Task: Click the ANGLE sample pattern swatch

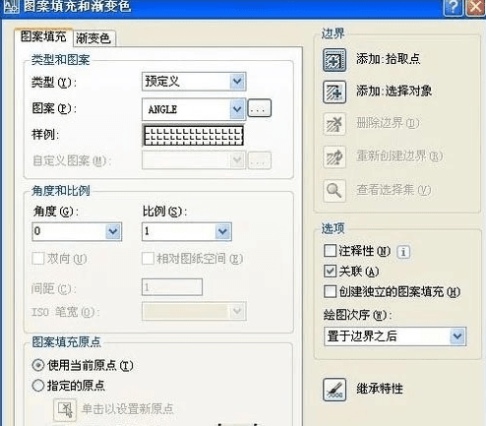Action: pyautogui.click(x=194, y=135)
